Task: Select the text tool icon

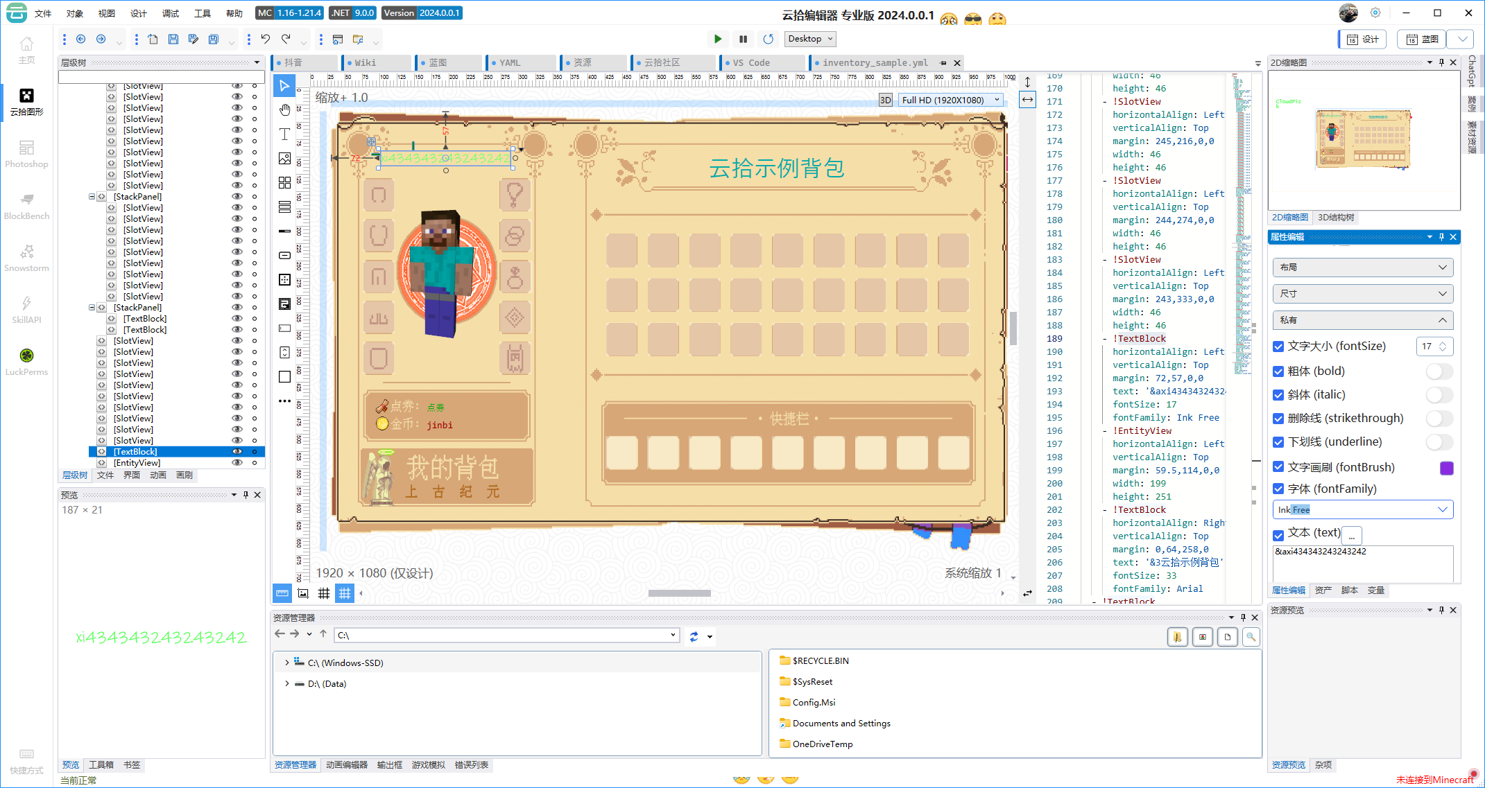Action: pos(284,134)
